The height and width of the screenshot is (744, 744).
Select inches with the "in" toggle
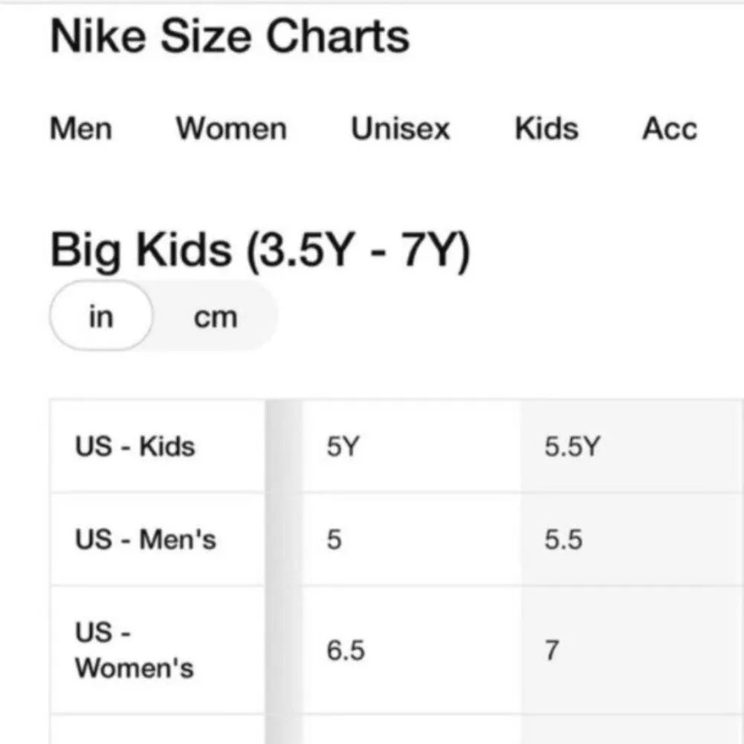(x=100, y=316)
